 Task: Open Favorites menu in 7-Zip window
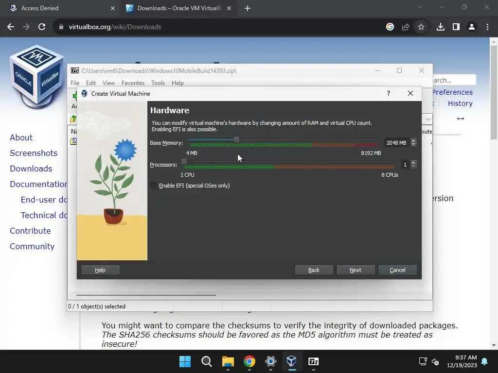click(133, 83)
